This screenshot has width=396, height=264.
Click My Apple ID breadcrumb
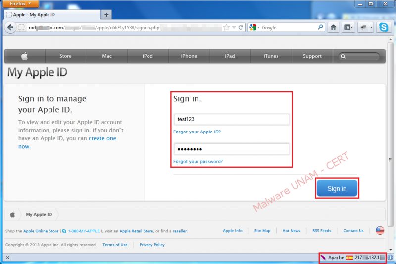click(39, 215)
